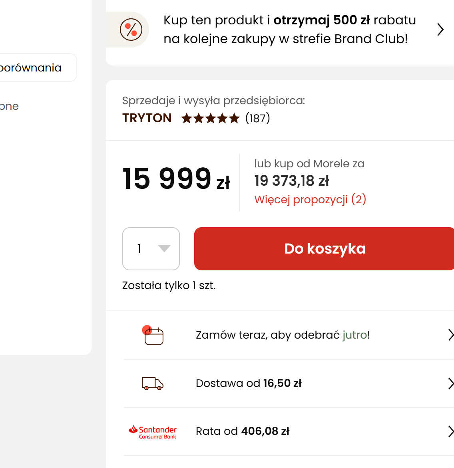
Task: Click the Zamów teraz pickup tomorrow text
Action: pos(283,335)
